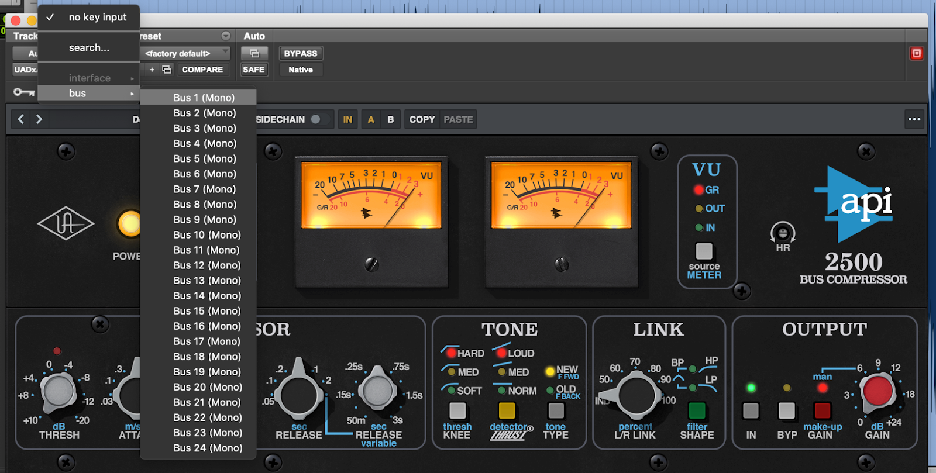Click the COMPARE button
The width and height of the screenshot is (936, 473).
(x=202, y=70)
